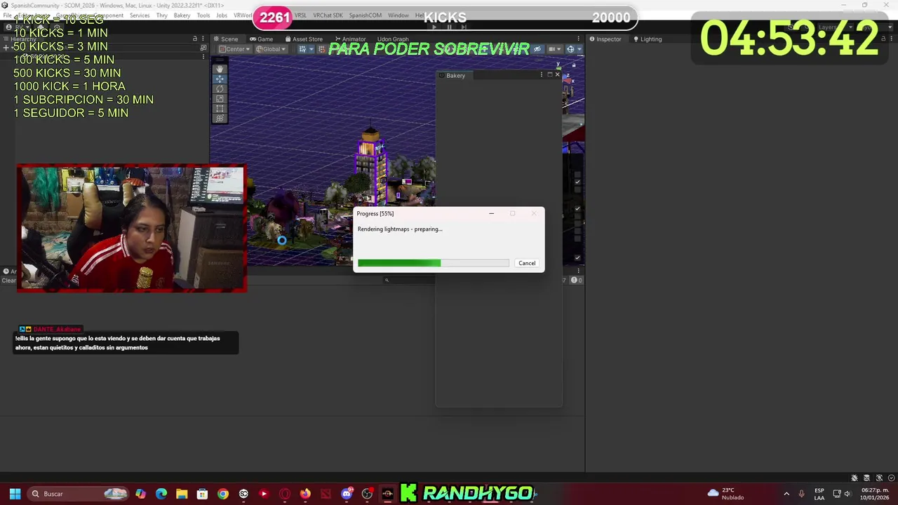Open the Bakery menu
898x505 pixels.
(x=182, y=15)
